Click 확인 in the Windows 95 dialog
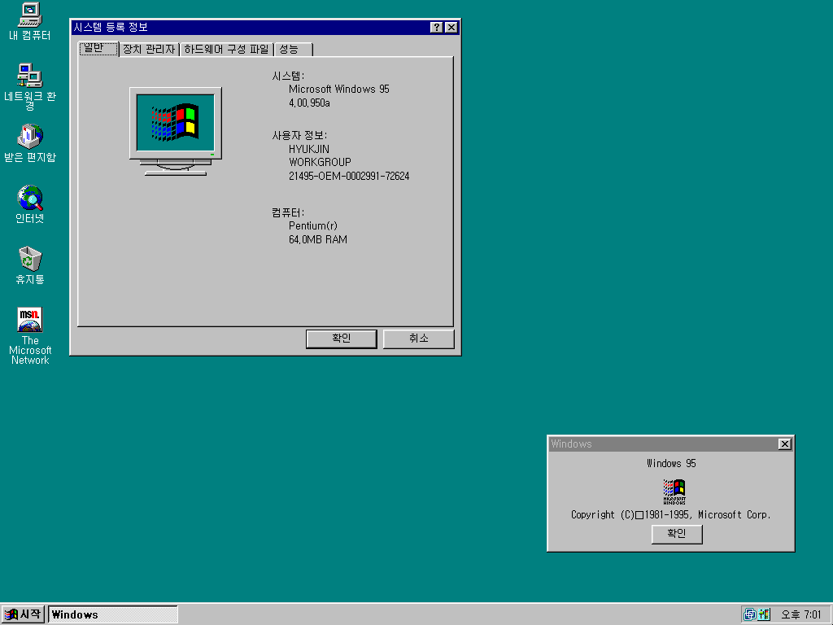Viewport: 833px width, 625px height. (x=677, y=534)
